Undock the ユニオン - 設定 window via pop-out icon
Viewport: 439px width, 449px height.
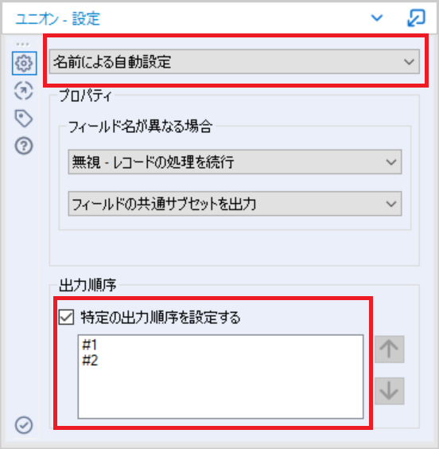pos(416,18)
